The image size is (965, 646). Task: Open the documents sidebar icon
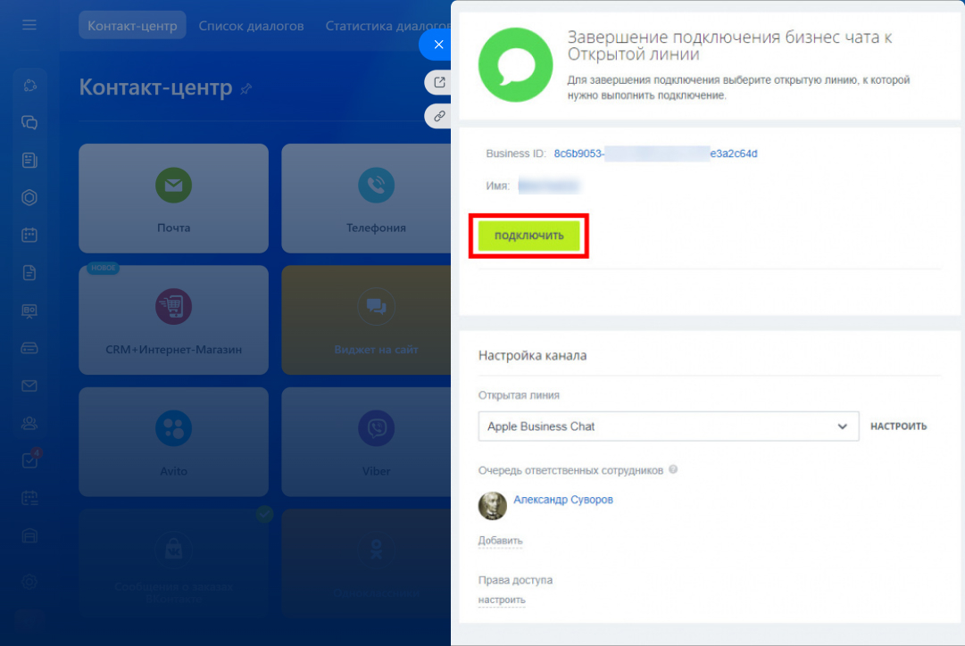pos(29,272)
